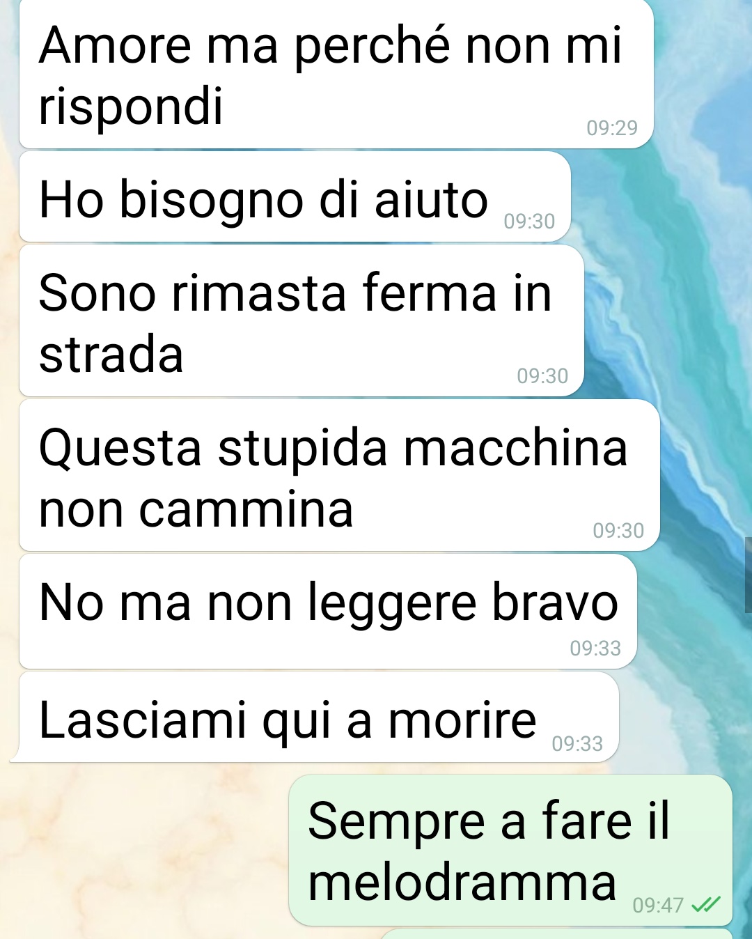Click the word 'melodramma' in the green bubble
Screen dimensions: 752x939
pos(462,883)
